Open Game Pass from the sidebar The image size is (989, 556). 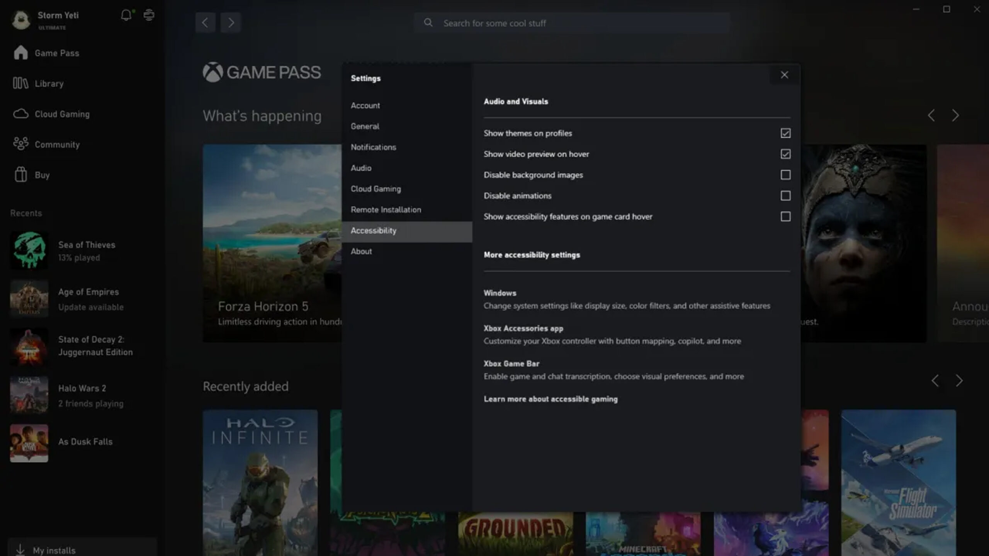tap(56, 53)
